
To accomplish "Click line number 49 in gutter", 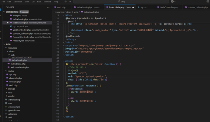I will point(58,76).
